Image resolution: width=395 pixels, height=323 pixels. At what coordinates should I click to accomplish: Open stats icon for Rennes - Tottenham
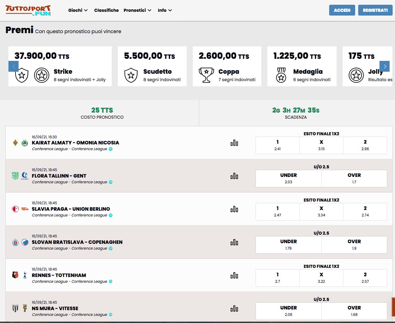coord(234,276)
